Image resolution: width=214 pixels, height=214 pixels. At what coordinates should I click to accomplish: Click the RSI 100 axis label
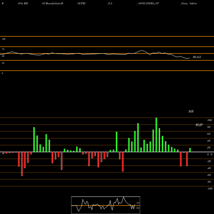click(4, 39)
